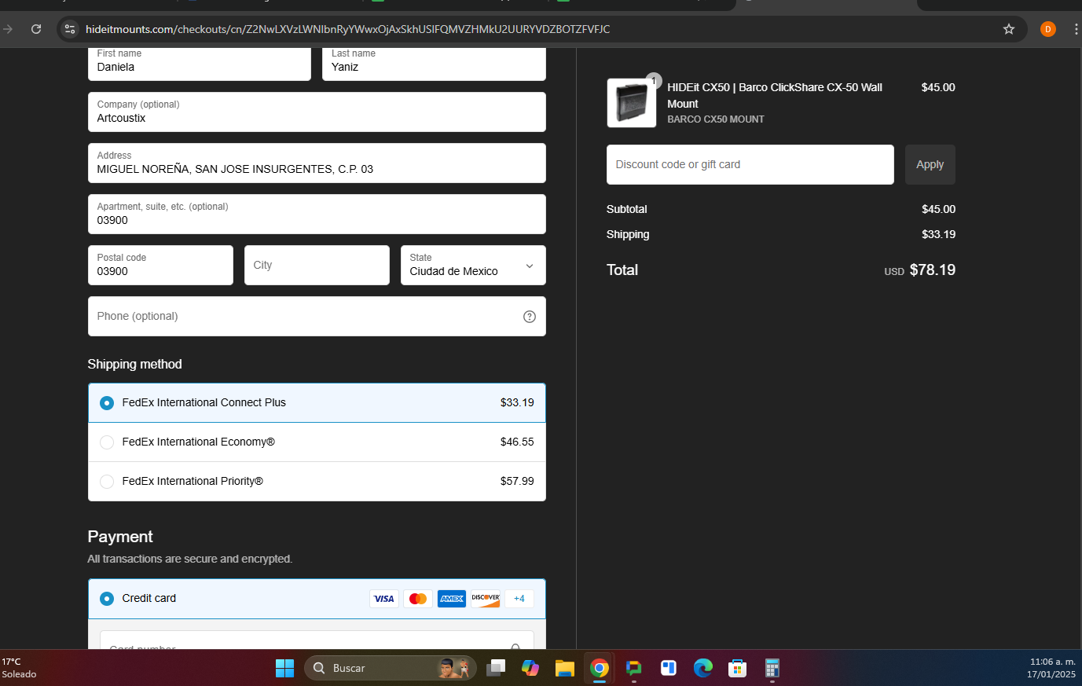The image size is (1082, 686).
Task: Choose FedEx International Priority shipping
Action: (x=317, y=482)
